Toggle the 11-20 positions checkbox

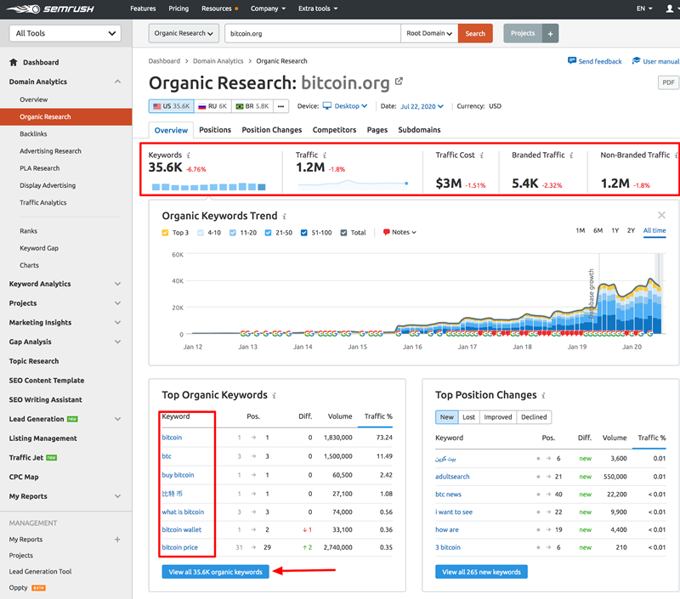[233, 233]
